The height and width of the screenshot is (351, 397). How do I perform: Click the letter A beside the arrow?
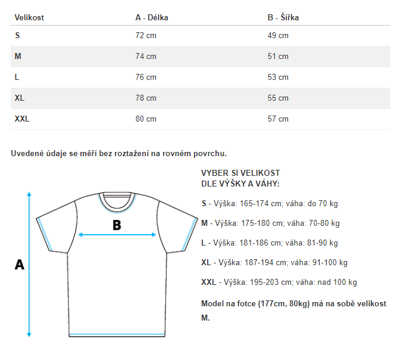pyautogui.click(x=20, y=265)
